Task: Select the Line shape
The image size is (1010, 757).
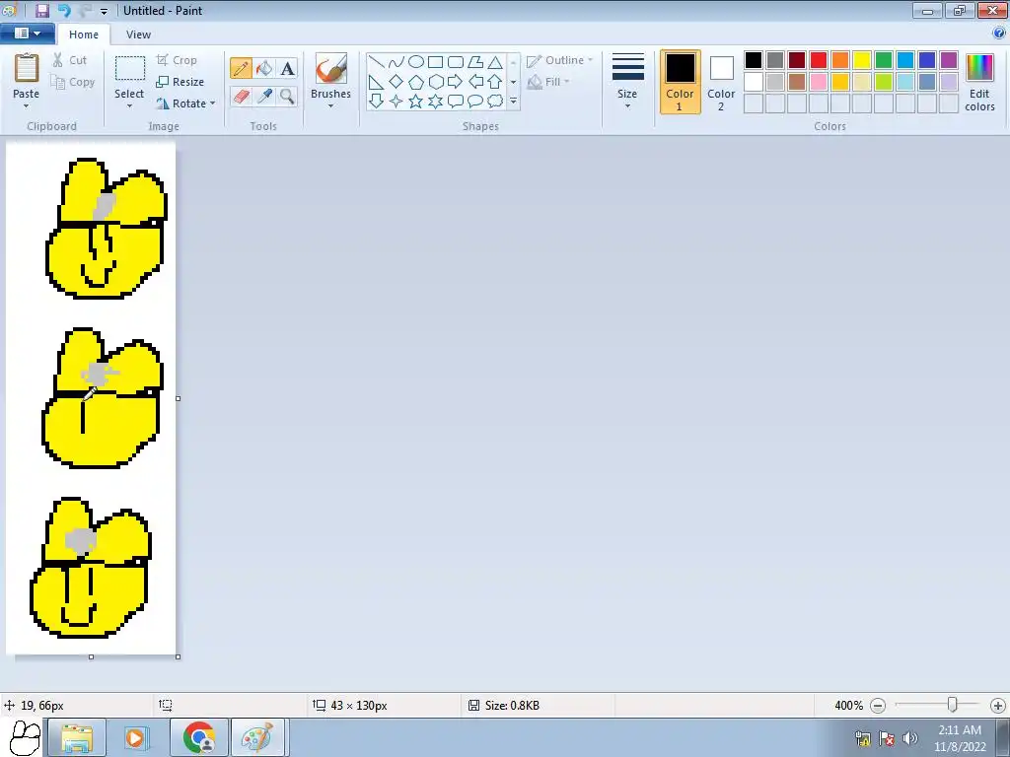Action: (377, 62)
